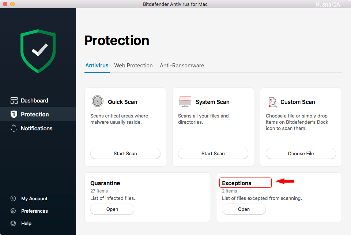Start the Quick Scan

[125, 153]
